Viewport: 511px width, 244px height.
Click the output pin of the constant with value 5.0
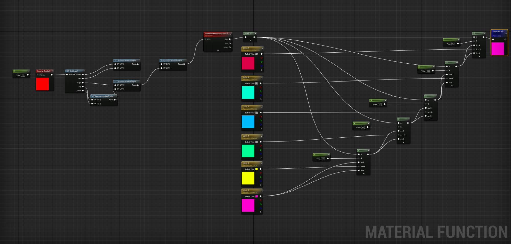click(328, 159)
